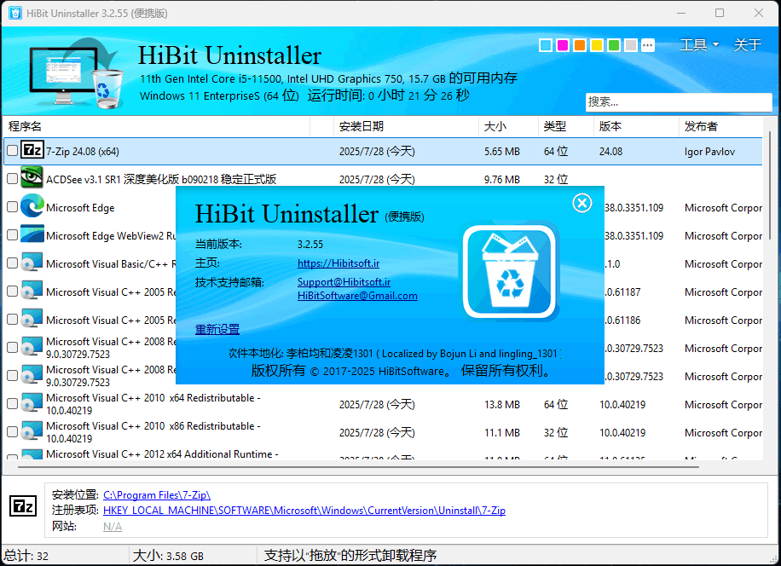
Task: Close the About dialog with the X icon
Action: point(582,202)
